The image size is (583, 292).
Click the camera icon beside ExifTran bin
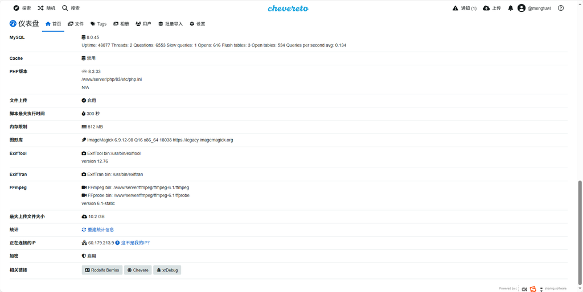point(84,174)
